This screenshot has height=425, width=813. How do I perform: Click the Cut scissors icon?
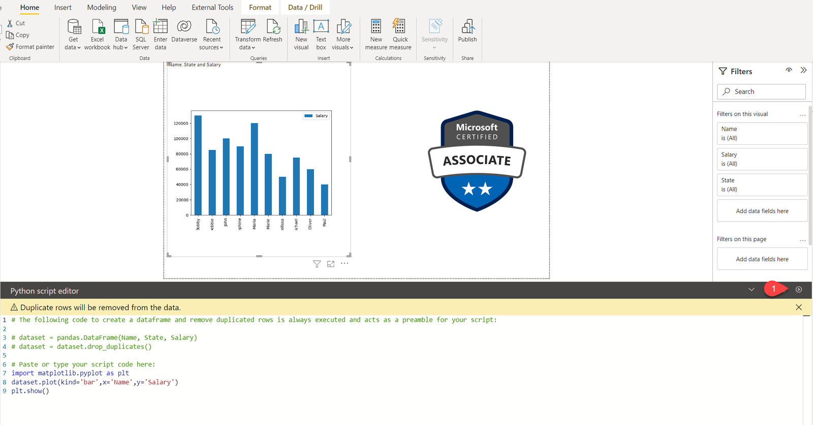10,23
